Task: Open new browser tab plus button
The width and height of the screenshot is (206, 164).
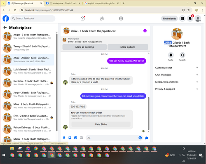Action: coord(124,3)
